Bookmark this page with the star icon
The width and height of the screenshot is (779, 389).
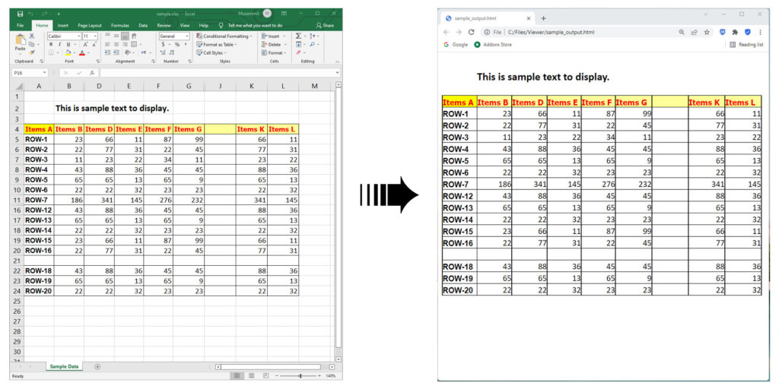pyautogui.click(x=707, y=33)
